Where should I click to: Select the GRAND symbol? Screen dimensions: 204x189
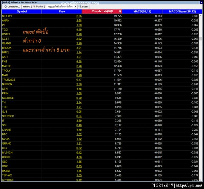pos(7,144)
